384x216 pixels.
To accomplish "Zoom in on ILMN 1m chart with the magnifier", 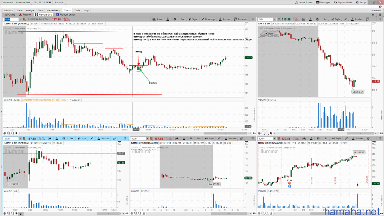I will click(x=8, y=133).
